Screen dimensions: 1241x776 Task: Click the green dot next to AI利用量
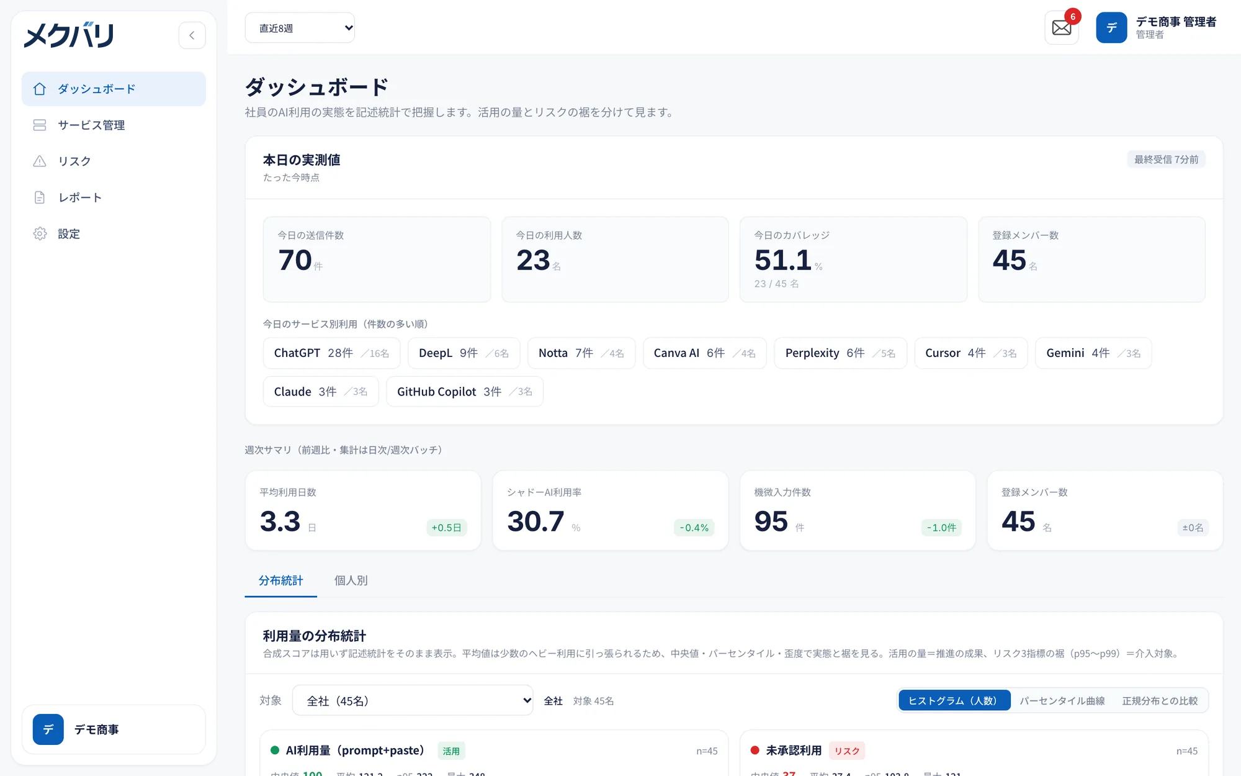[275, 751]
